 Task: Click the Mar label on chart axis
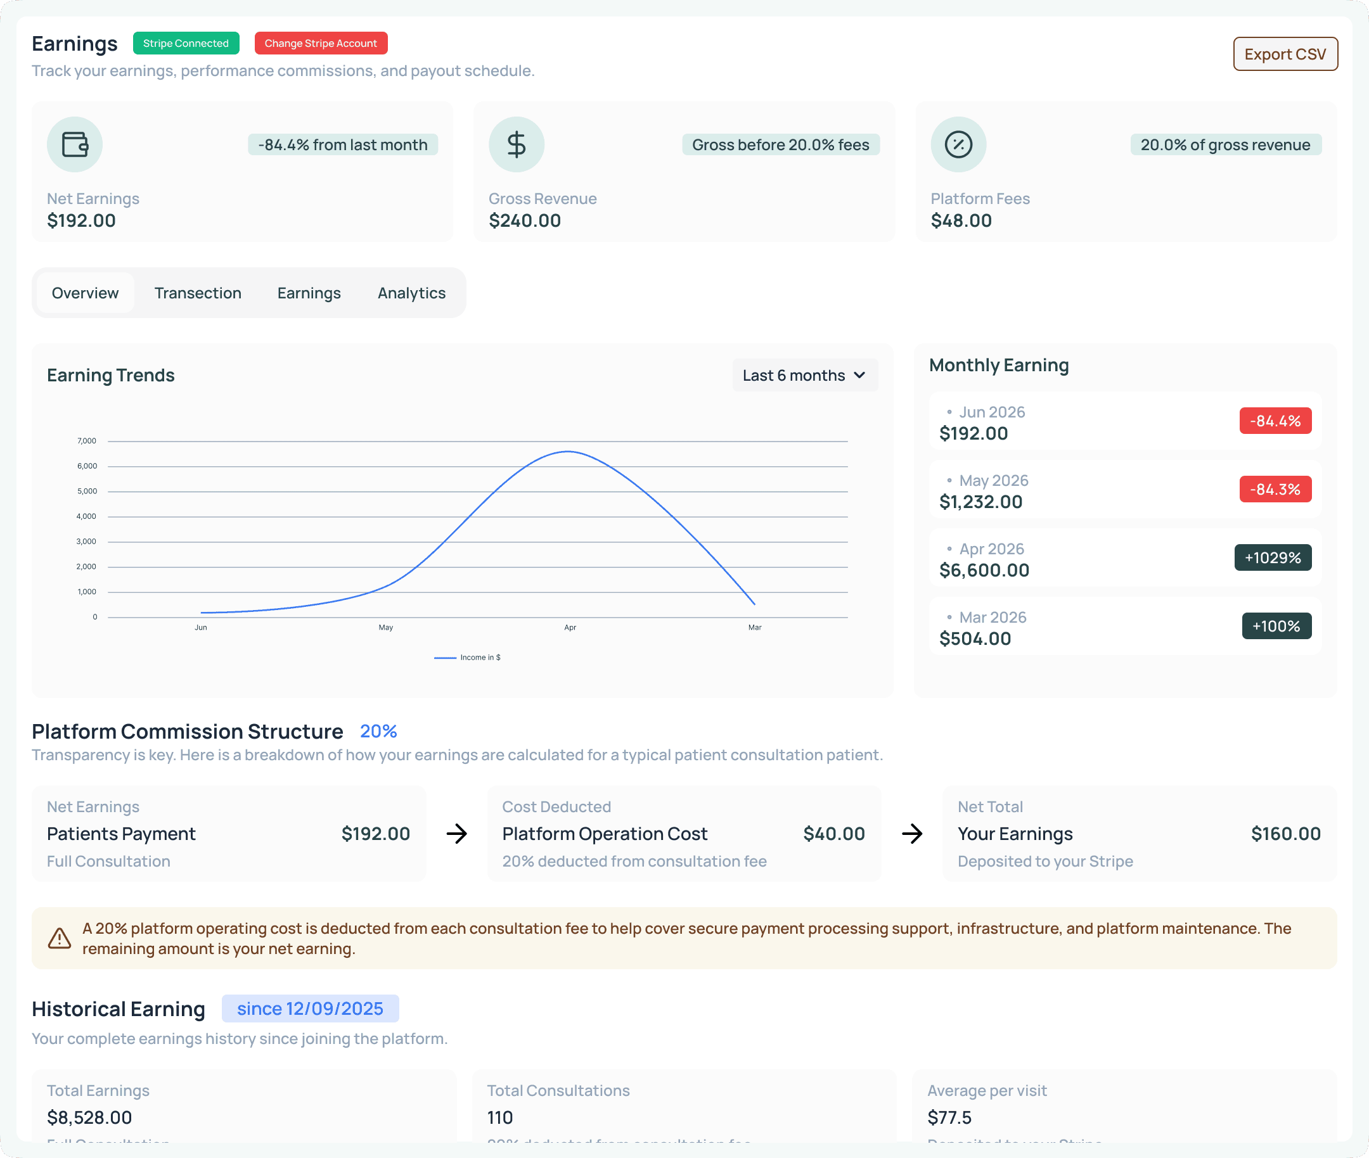coord(755,628)
